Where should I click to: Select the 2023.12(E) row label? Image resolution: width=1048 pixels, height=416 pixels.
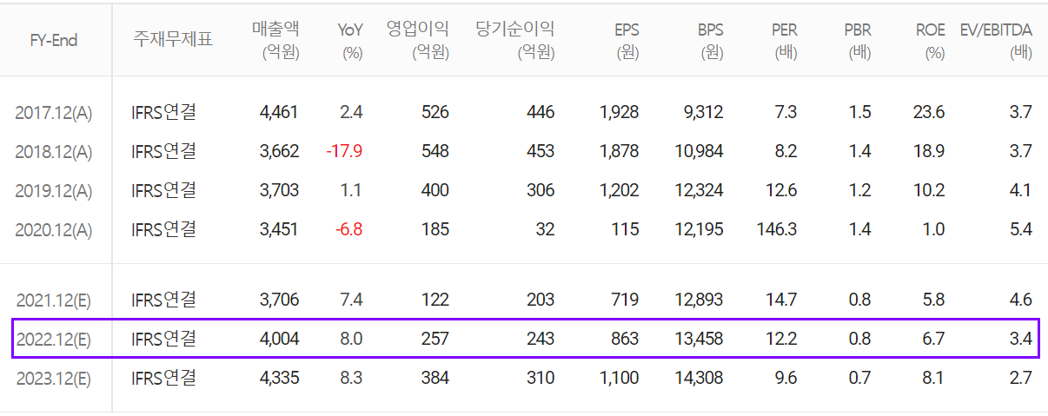click(53, 379)
